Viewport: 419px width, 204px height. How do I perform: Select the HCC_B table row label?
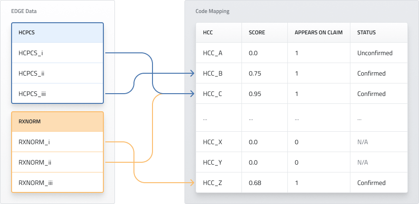tap(213, 73)
